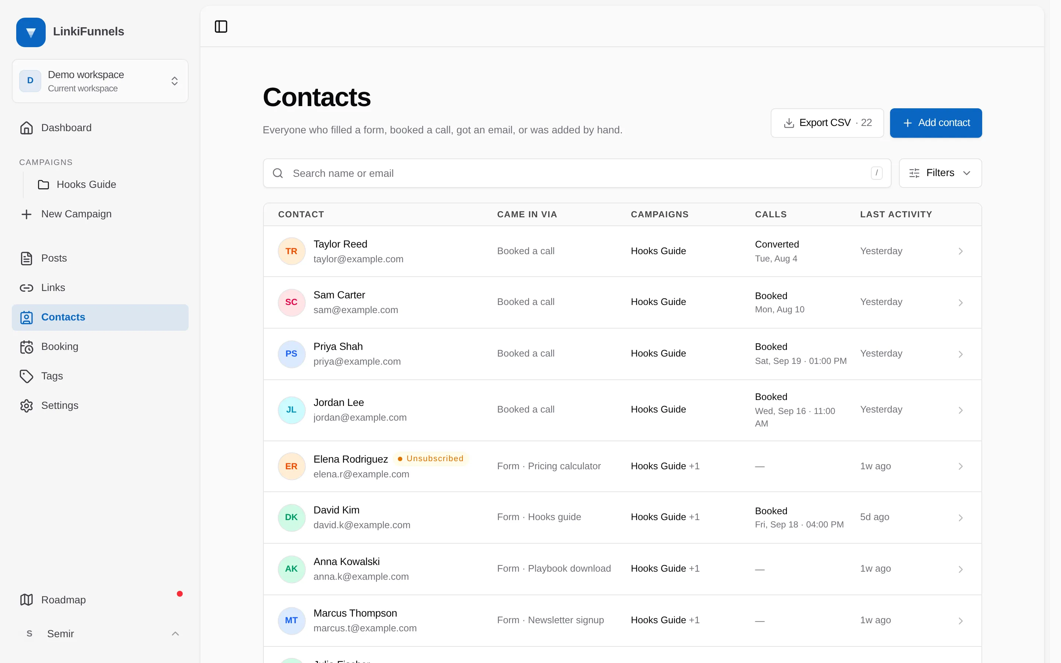Image resolution: width=1061 pixels, height=663 pixels.
Task: Click the SC avatar for Sam Carter
Action: 291,302
